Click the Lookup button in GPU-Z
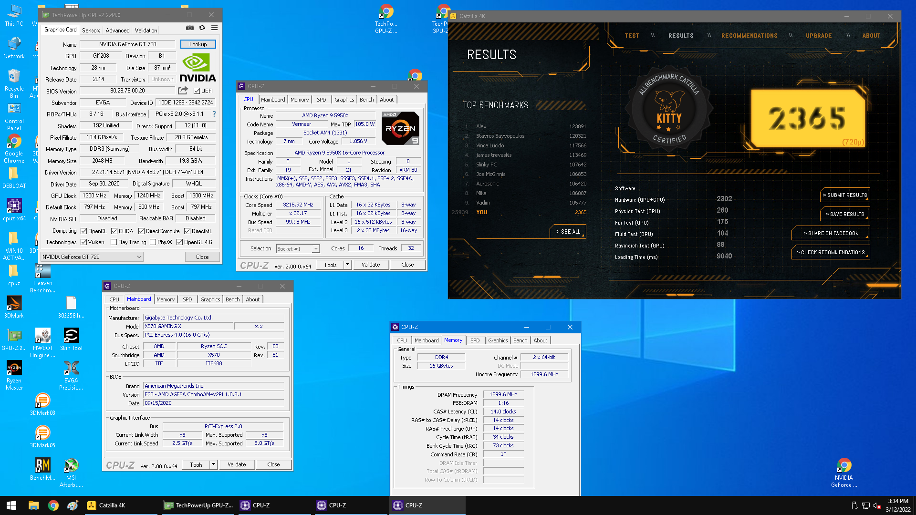Screen dimensions: 916x515 click(198, 44)
